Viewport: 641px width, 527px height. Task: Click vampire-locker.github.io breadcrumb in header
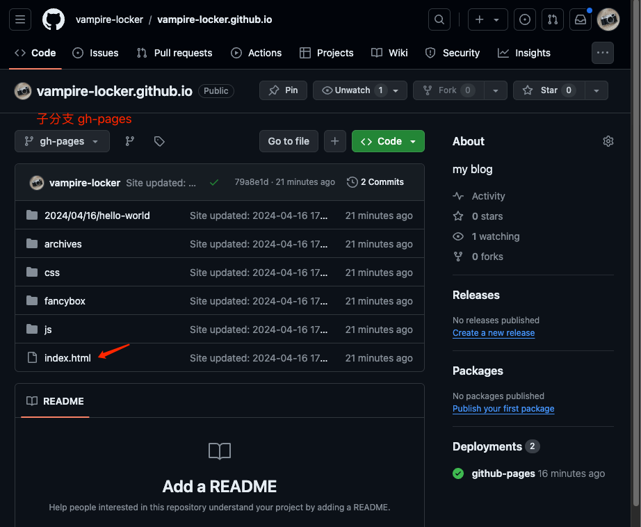click(x=215, y=19)
